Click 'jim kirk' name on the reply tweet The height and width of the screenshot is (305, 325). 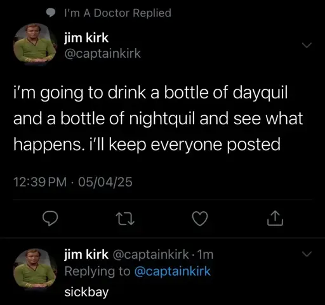pyautogui.click(x=86, y=254)
